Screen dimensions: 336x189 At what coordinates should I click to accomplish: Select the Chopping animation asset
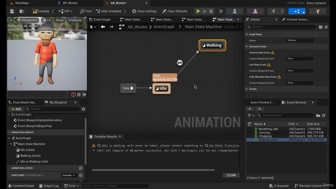pos(265,136)
